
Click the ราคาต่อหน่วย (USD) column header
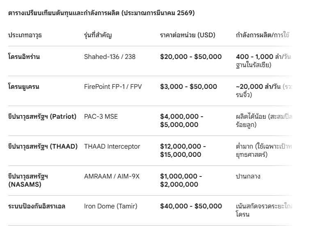[x=188, y=35]
